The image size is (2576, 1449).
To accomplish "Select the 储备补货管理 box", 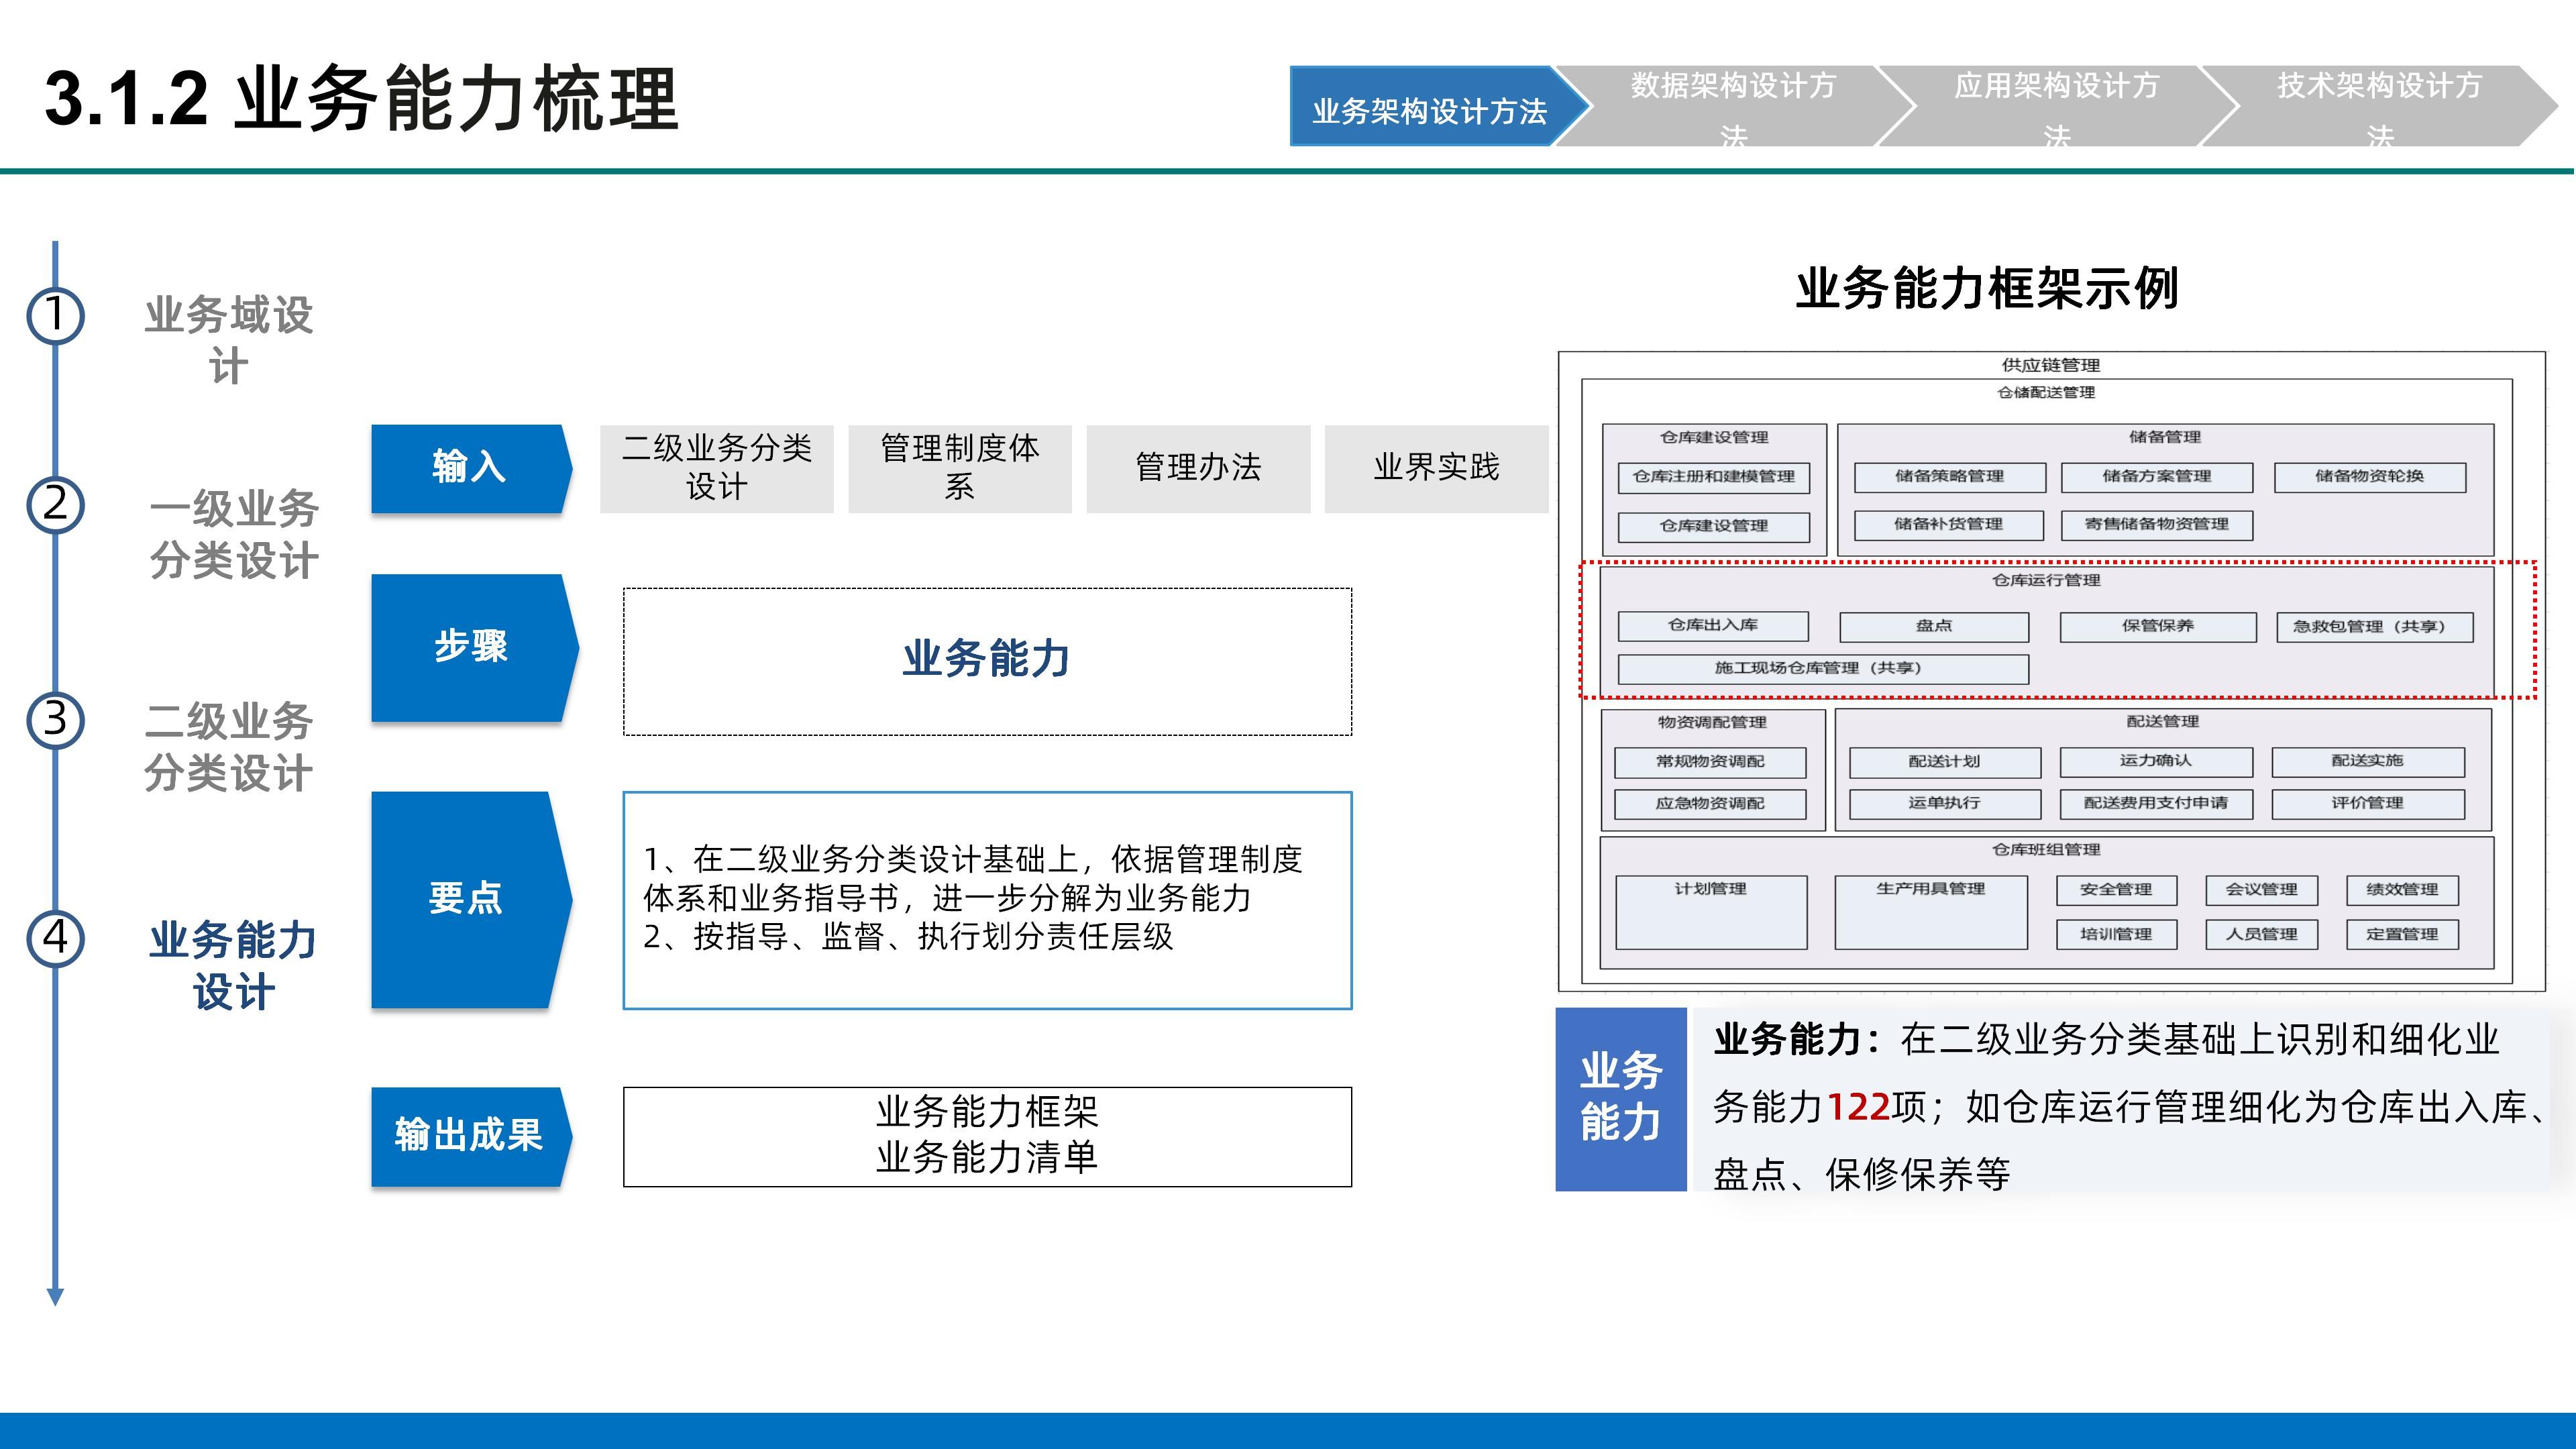I will (x=1949, y=525).
